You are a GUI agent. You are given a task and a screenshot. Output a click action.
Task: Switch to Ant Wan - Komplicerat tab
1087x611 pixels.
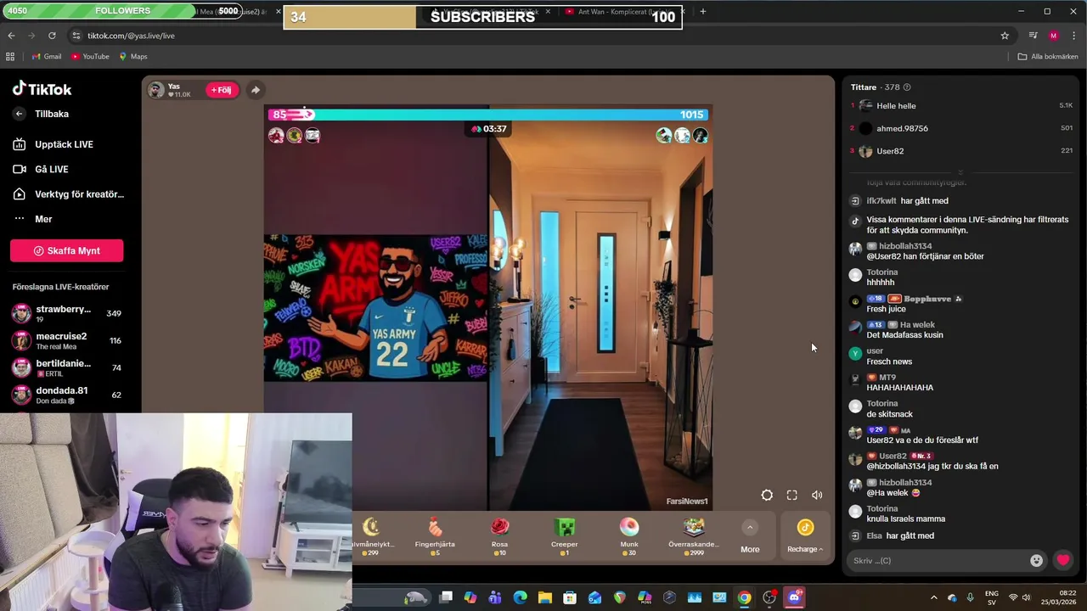(x=624, y=12)
